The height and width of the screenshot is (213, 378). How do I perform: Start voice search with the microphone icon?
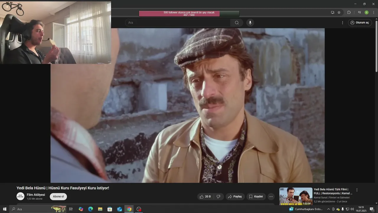tap(250, 23)
